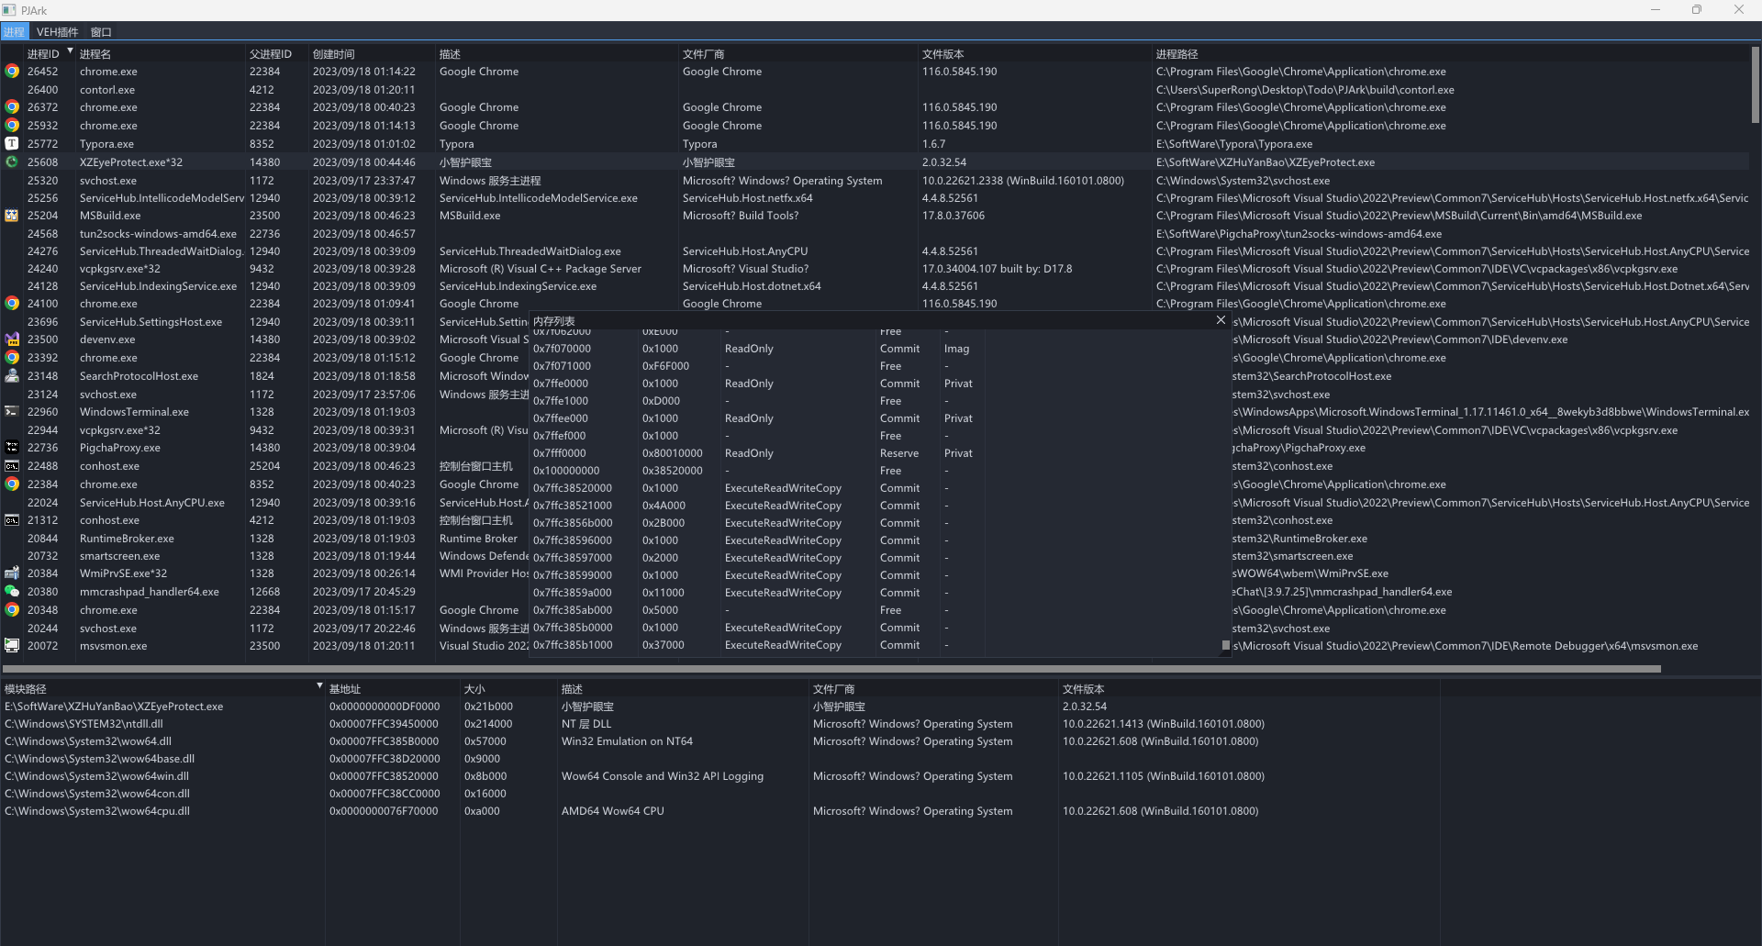Select the contorl.exe process row
This screenshot has width=1762, height=946.
pos(875,89)
